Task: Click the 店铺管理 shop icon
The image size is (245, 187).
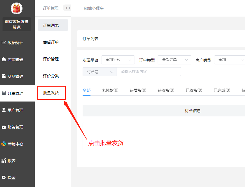Action: (4, 59)
